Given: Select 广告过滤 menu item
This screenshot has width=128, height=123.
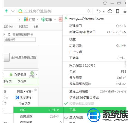Looking at the screenshot, I should click(95, 52).
